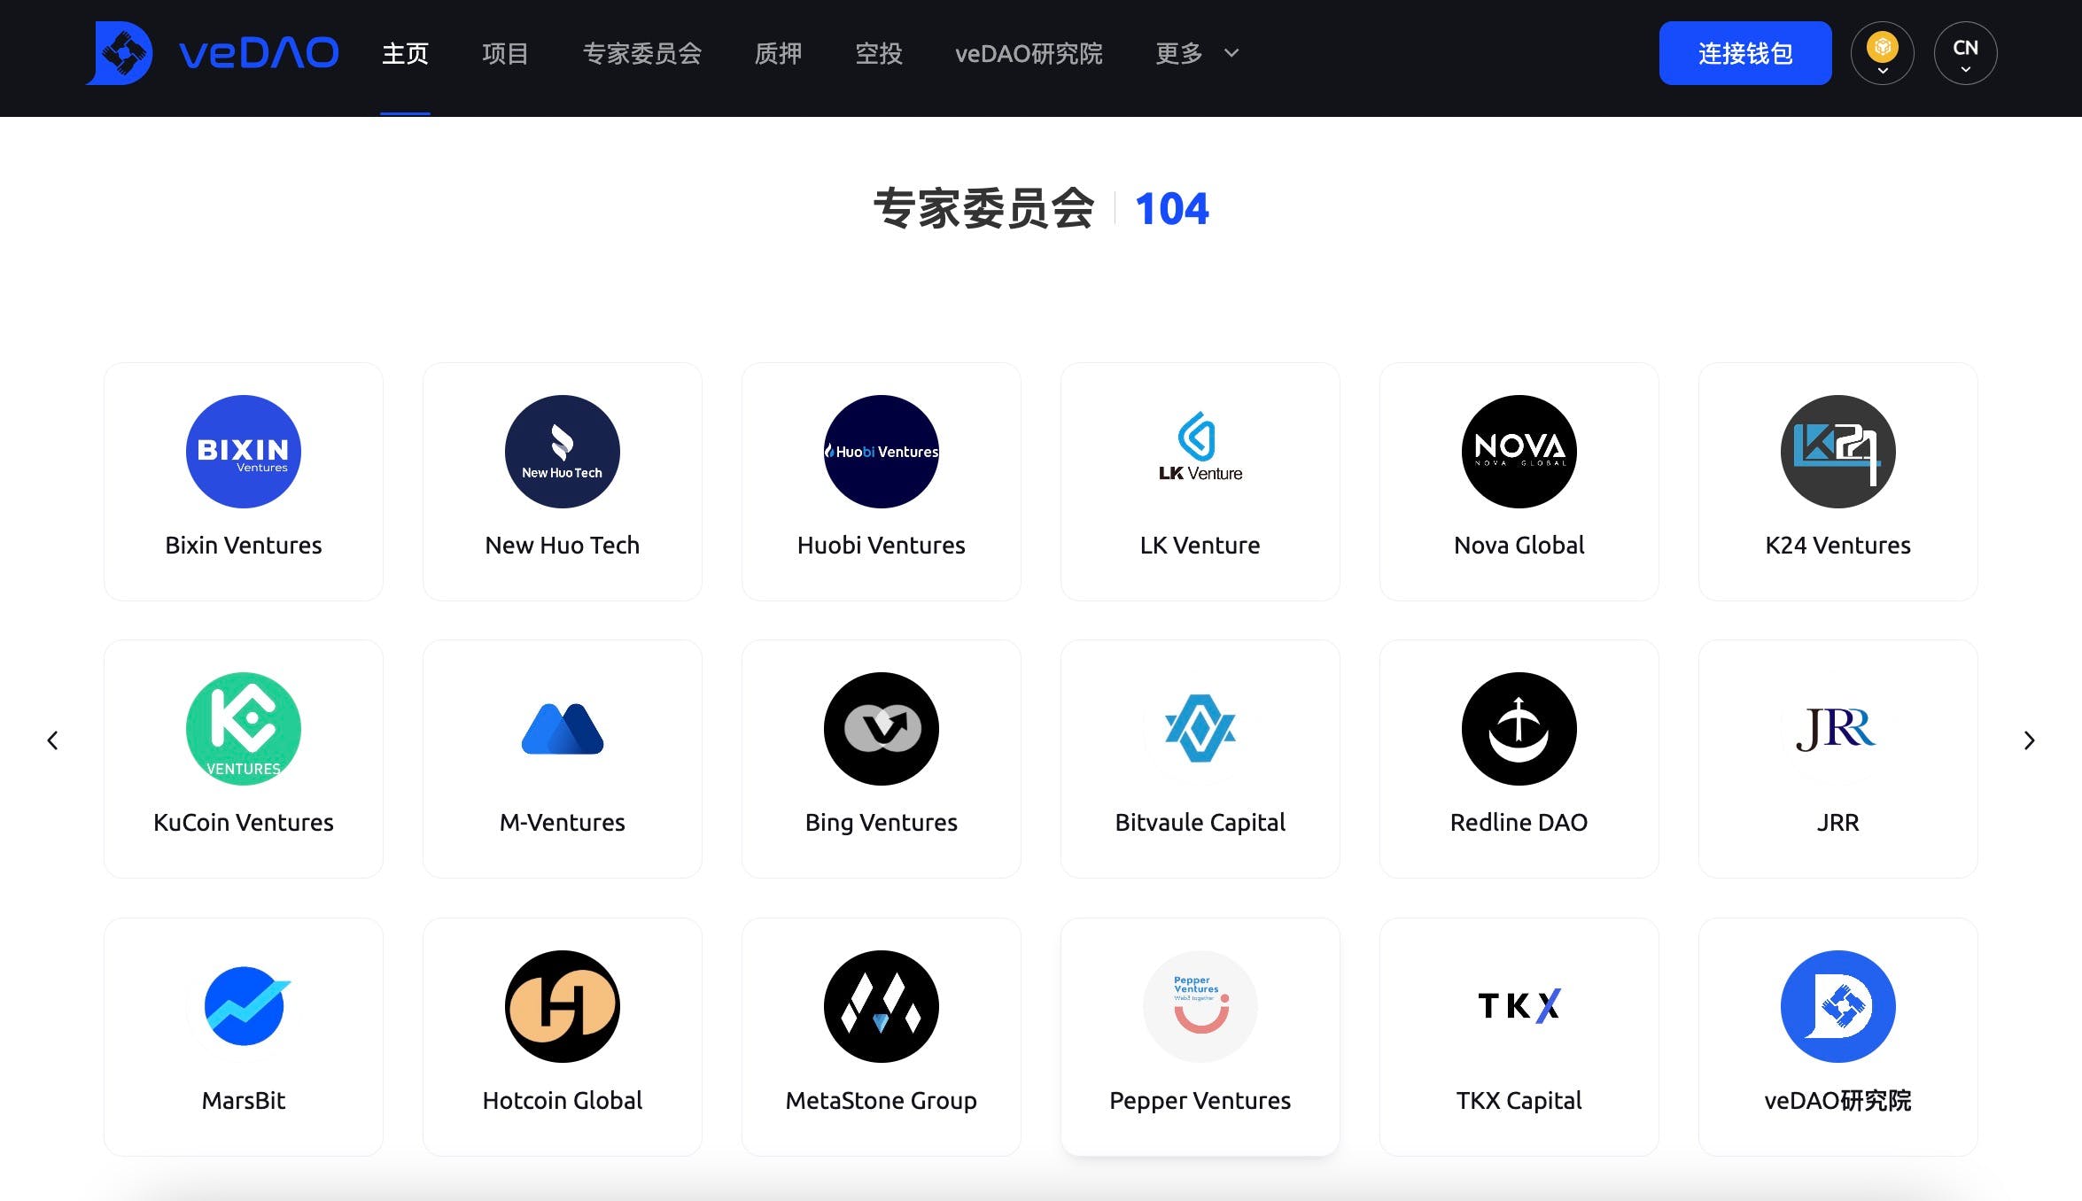Show next committee members with right arrow
Screen dimensions: 2082x1201
click(2029, 740)
